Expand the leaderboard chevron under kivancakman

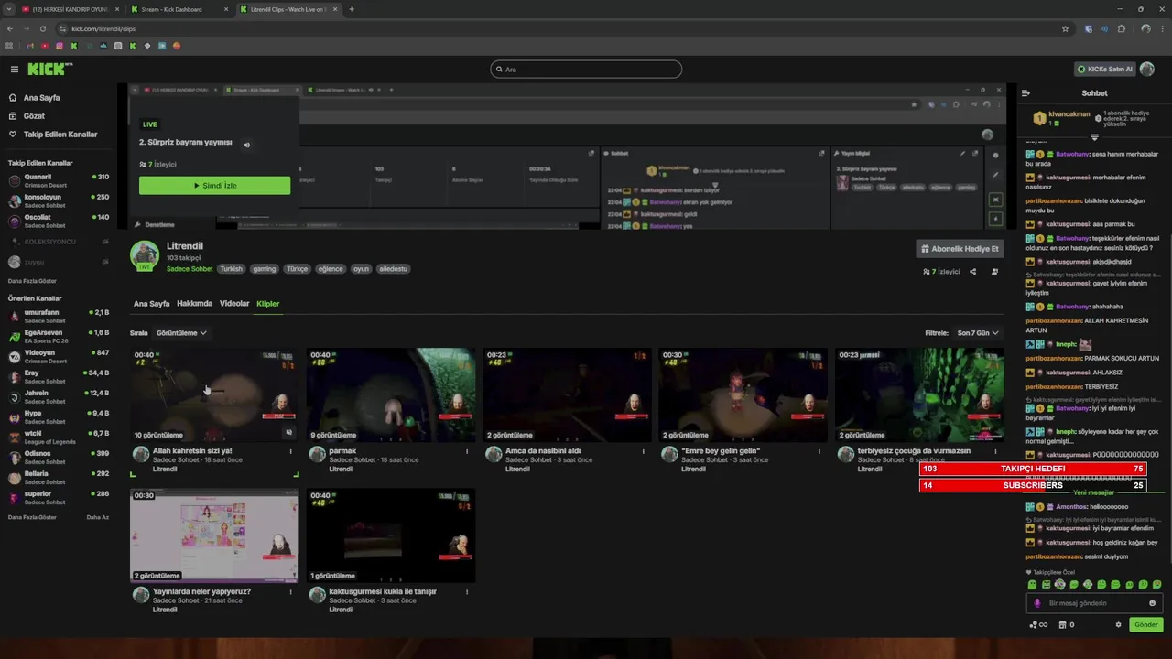tap(1094, 137)
